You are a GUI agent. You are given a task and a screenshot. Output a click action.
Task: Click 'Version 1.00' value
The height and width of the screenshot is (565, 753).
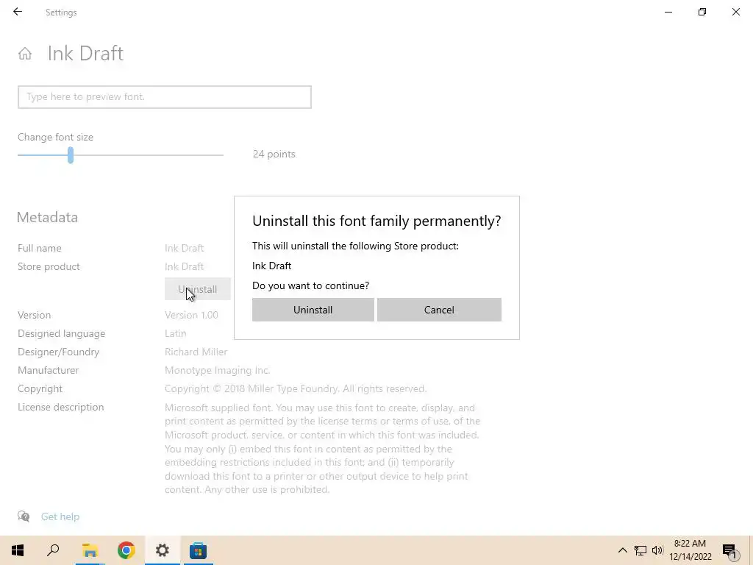click(191, 315)
